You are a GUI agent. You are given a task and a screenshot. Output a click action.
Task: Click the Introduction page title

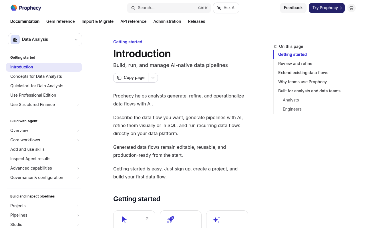click(x=142, y=54)
